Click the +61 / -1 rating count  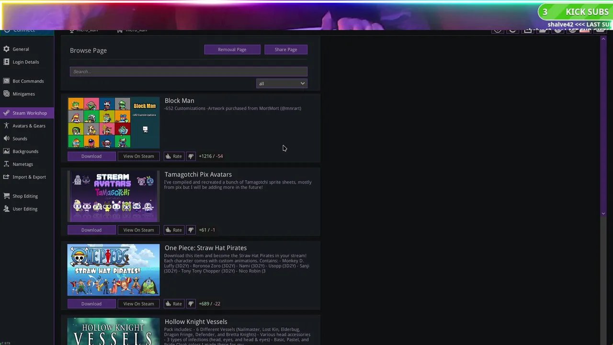207,230
